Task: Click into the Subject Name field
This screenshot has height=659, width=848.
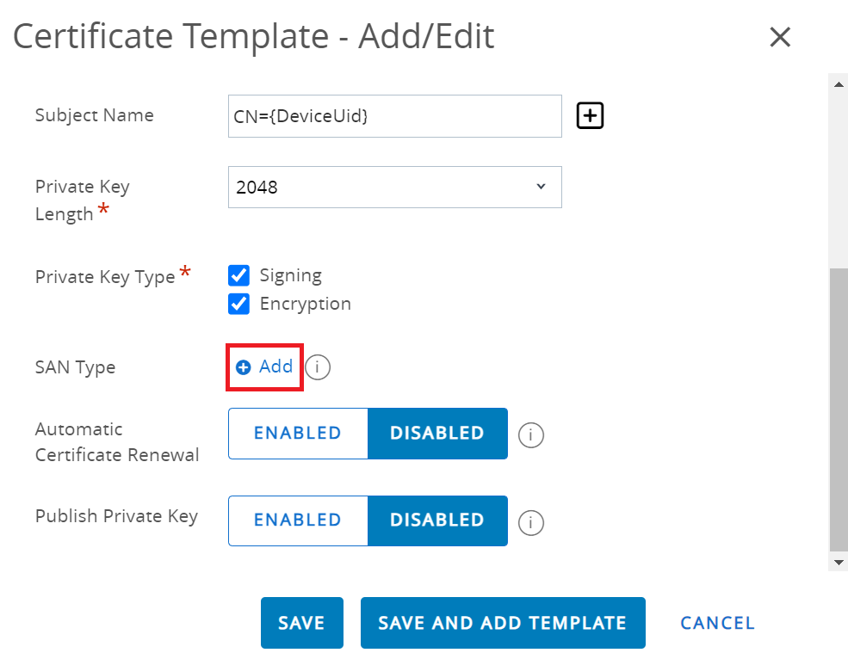Action: [394, 116]
